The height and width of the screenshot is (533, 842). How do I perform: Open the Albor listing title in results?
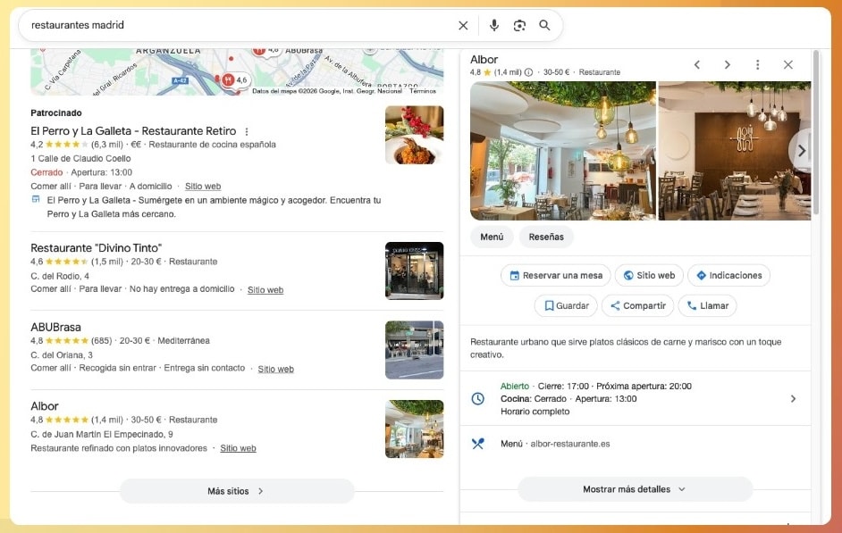coord(45,406)
